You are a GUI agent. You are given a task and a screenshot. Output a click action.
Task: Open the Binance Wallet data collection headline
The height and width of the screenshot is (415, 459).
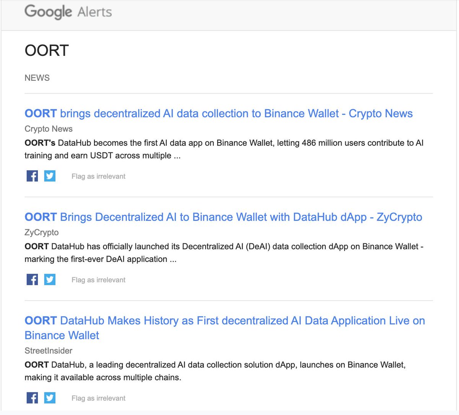click(x=218, y=113)
